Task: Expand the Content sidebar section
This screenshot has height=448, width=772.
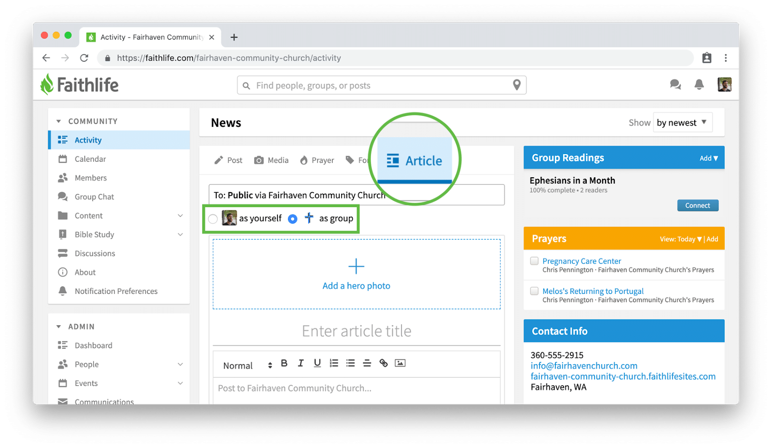Action: (180, 216)
